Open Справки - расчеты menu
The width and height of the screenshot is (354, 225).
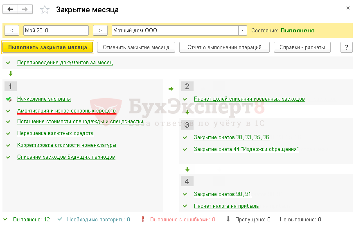tap(302, 47)
